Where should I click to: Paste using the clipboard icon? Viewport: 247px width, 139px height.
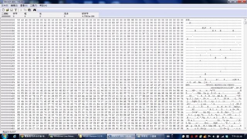pos(29,10)
